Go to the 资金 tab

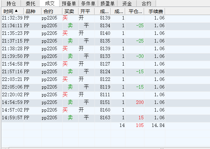pyautogui.click(x=127, y=4)
